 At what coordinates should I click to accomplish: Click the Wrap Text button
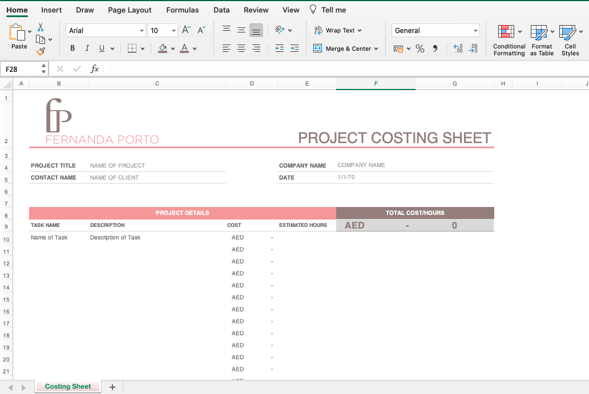tap(334, 30)
